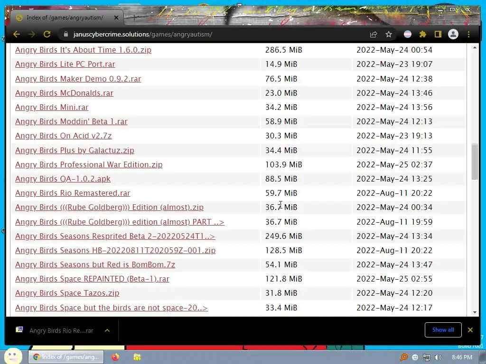486x364 pixels.
Task: Close the downloads bar
Action: pos(470,330)
